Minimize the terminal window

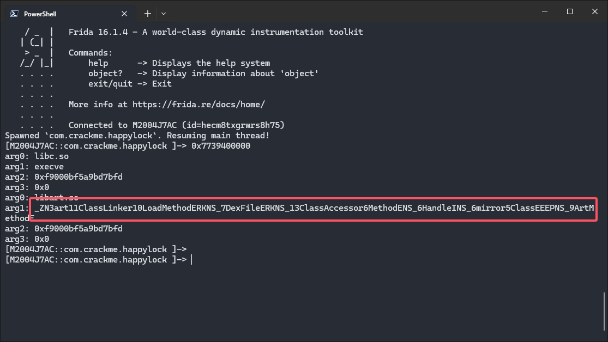point(545,11)
